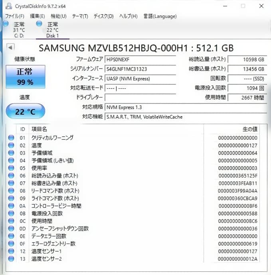This screenshot has height=275, width=271.
Task: Open the 機能(U) menu
Action: point(59,16)
